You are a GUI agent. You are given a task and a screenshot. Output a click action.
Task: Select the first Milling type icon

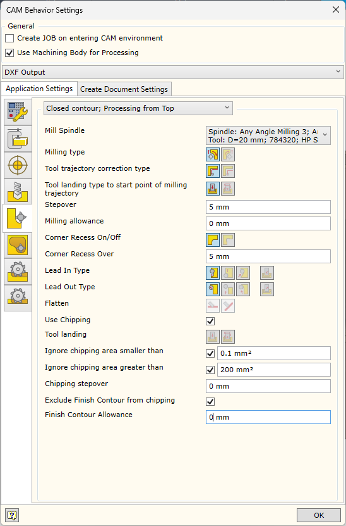(213, 154)
